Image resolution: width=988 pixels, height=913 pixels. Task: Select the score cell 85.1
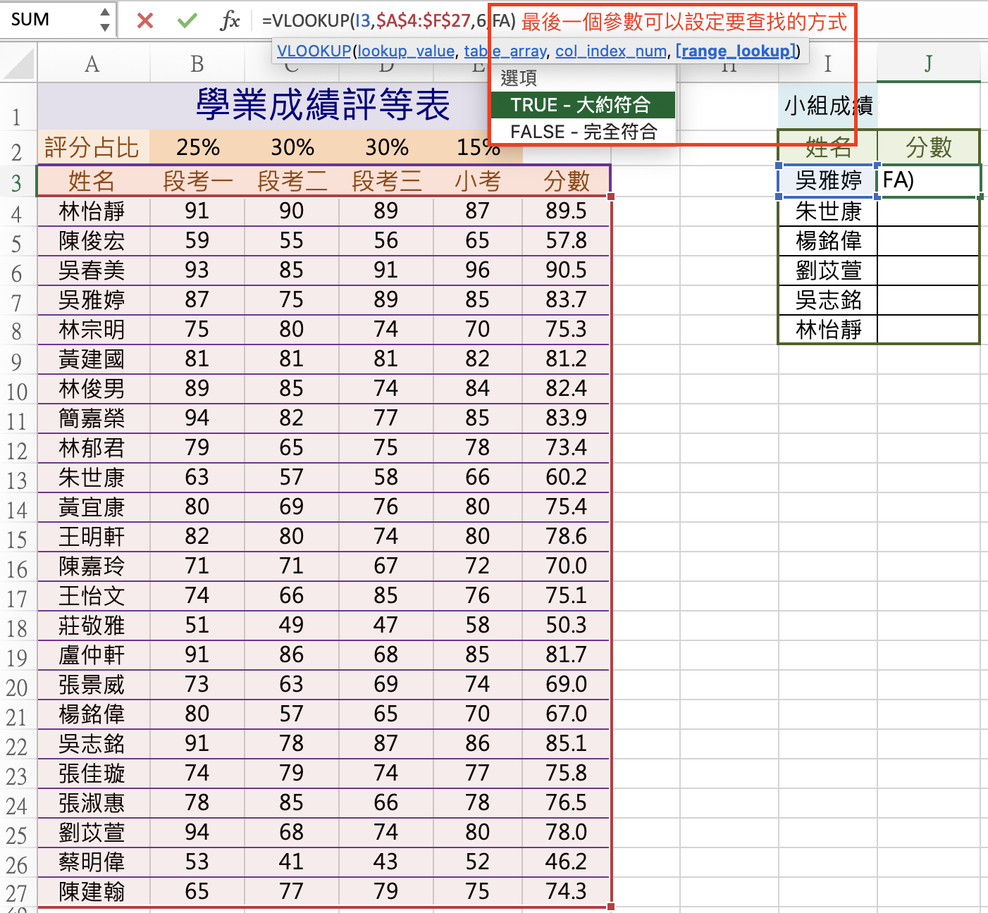coord(566,744)
